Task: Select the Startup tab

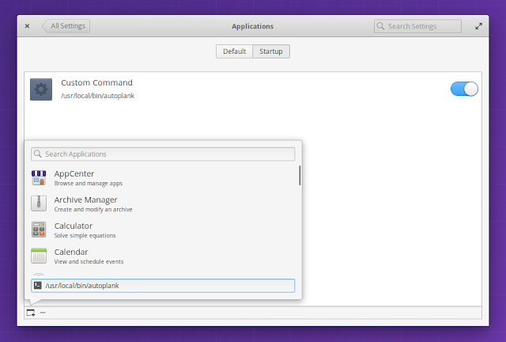Action: [x=271, y=51]
